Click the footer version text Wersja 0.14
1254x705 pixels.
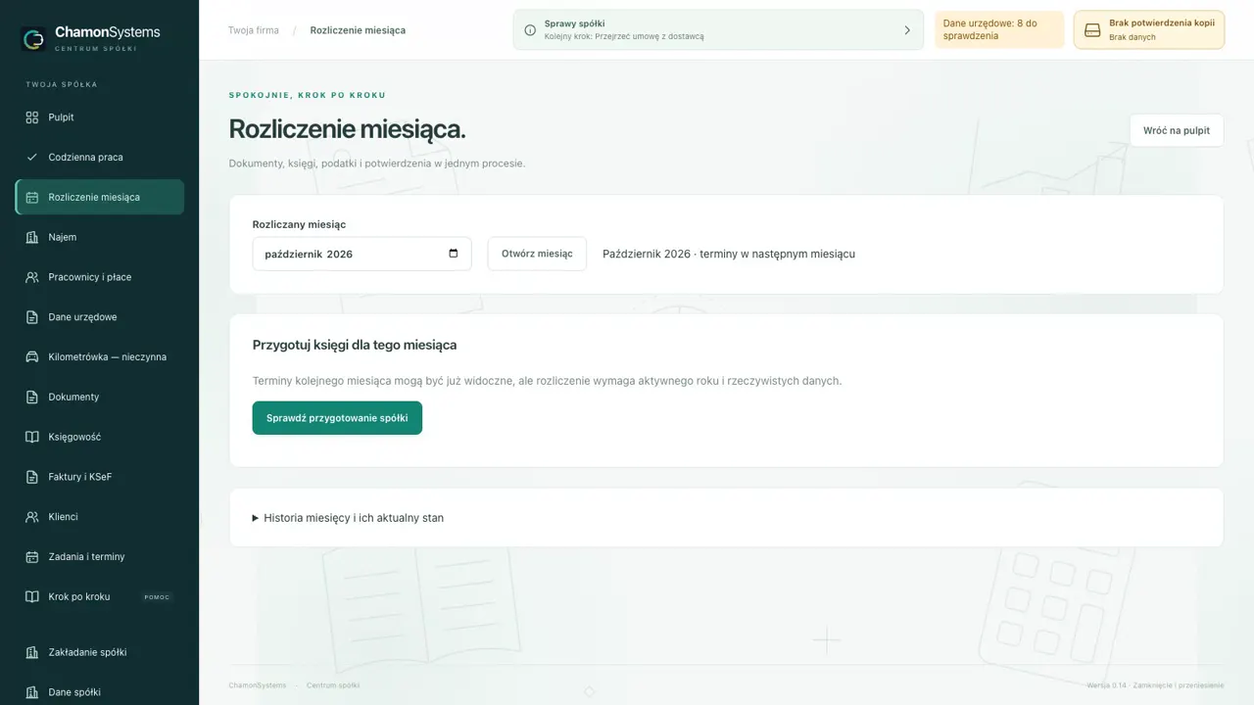1107,685
